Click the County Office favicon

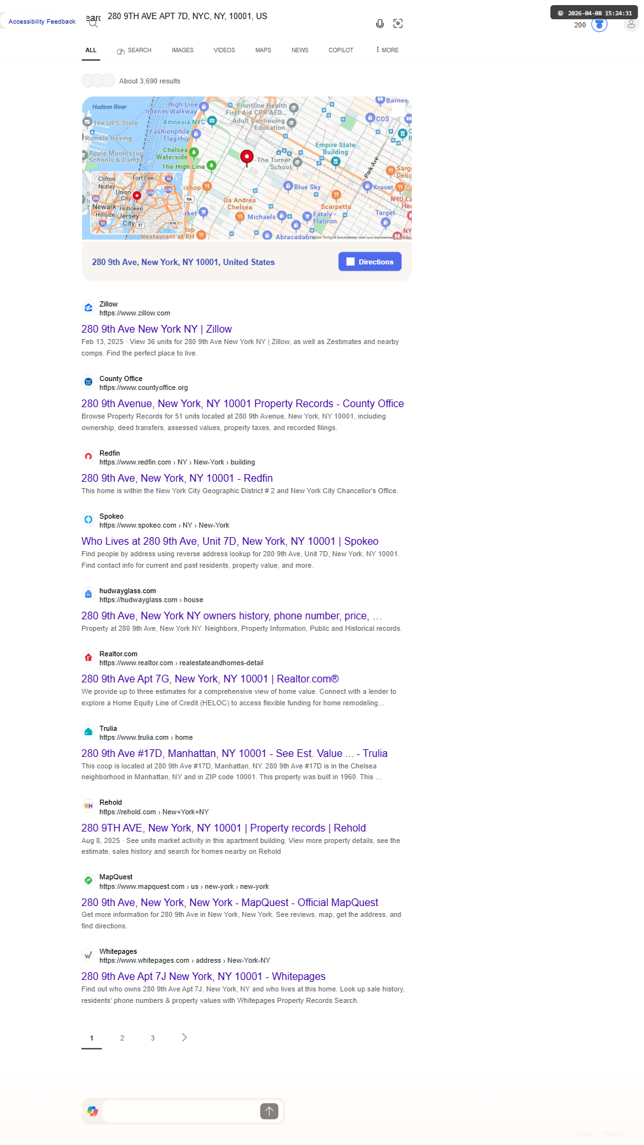[x=88, y=382]
